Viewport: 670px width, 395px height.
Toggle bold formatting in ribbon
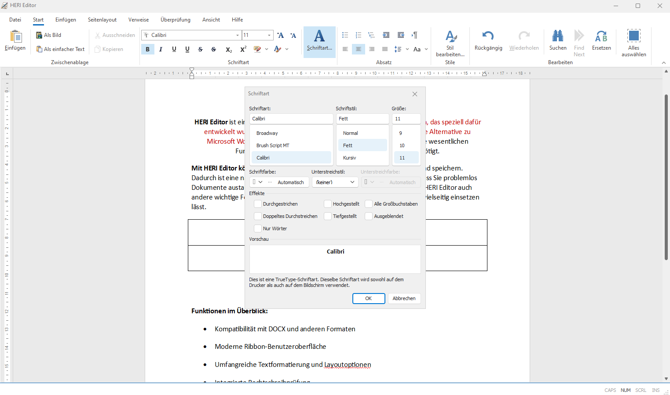click(x=148, y=49)
